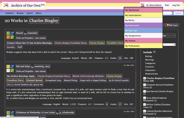Open author ameizing_me3's profile

tap(42, 66)
